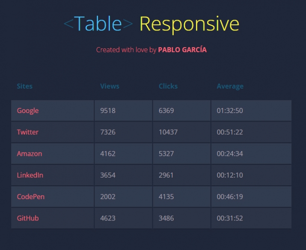
Task: Select the Google clicks value 6369
Action: 166,110
